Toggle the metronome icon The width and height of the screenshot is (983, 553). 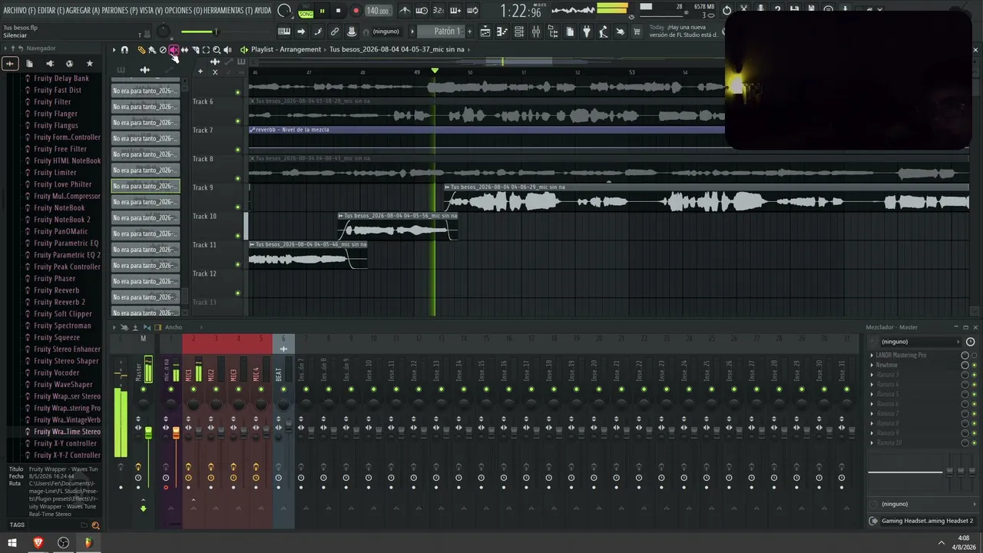tap(405, 11)
